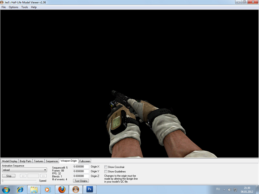Open the Tools menu
Viewport: 259px width, 194px height.
pyautogui.click(x=25, y=7)
